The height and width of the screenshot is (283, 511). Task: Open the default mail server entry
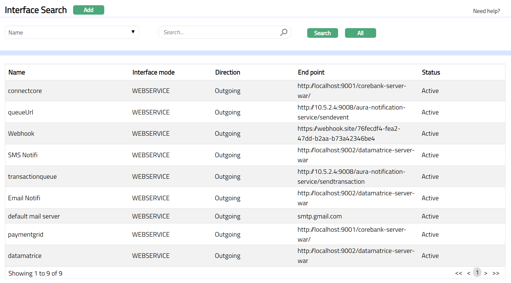coord(34,216)
